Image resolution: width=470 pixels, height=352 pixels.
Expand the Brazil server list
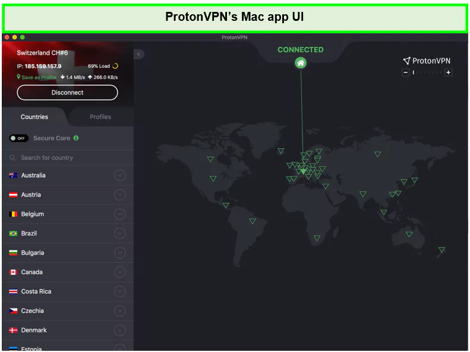click(x=119, y=233)
